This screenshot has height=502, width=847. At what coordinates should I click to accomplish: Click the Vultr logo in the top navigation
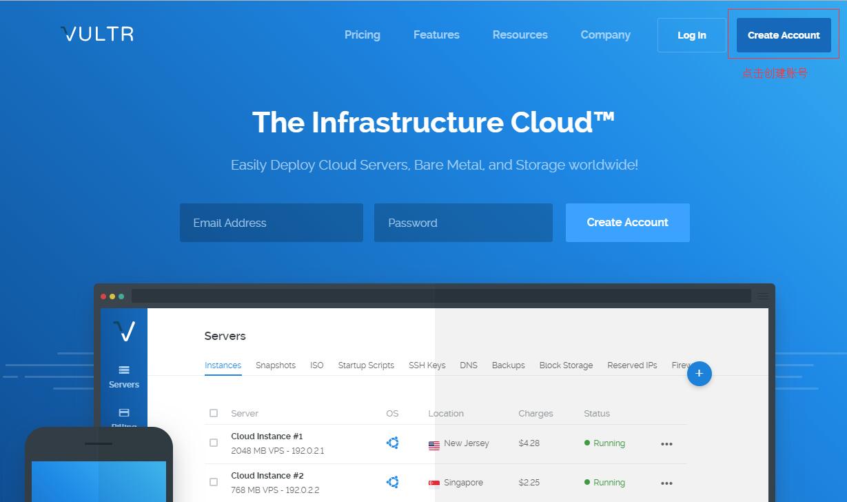point(96,33)
